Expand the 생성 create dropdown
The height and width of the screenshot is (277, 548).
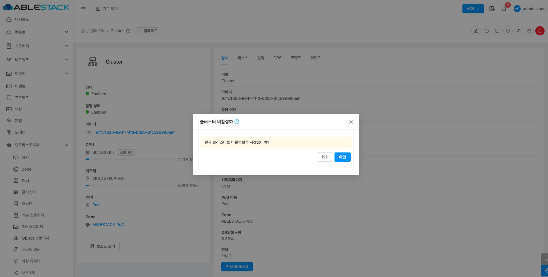(473, 9)
